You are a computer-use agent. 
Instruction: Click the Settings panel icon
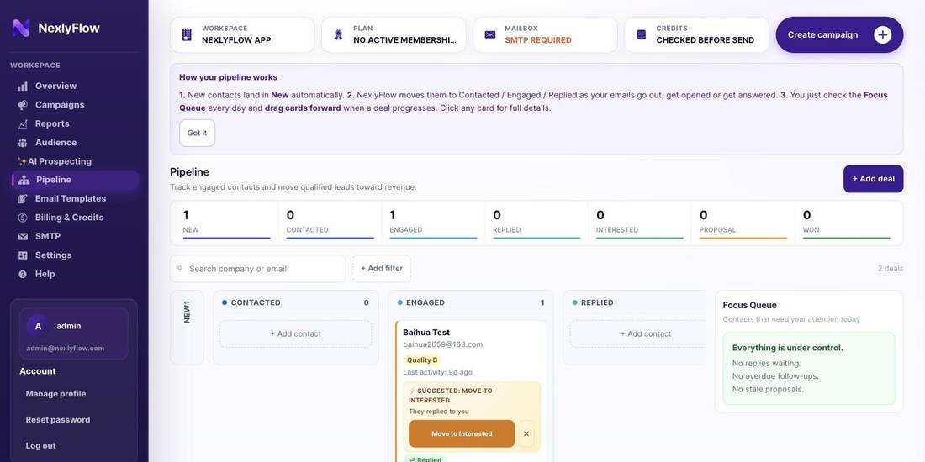pos(23,255)
